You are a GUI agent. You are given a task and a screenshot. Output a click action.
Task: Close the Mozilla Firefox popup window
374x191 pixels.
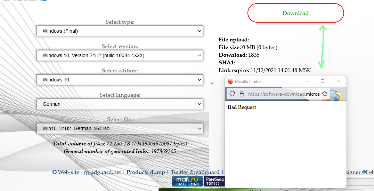pyautogui.click(x=338, y=81)
